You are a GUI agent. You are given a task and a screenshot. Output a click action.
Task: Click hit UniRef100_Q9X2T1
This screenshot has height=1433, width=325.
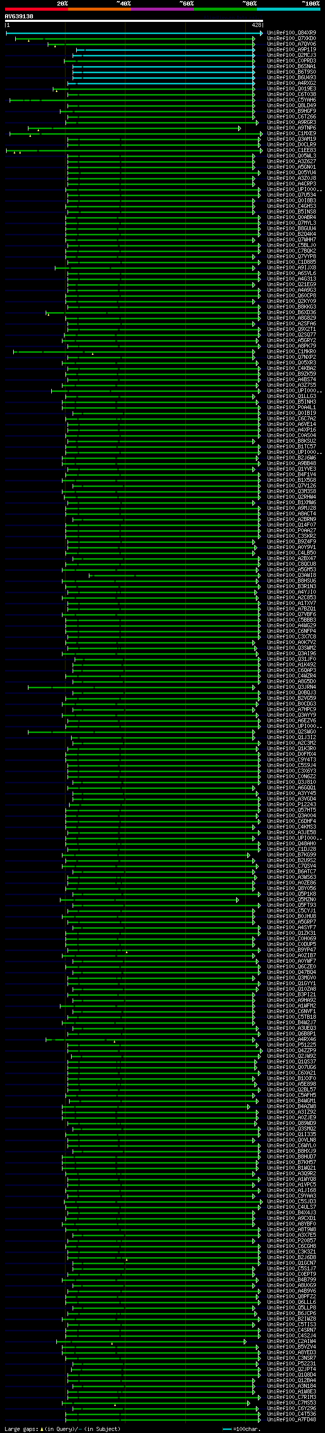291,329
